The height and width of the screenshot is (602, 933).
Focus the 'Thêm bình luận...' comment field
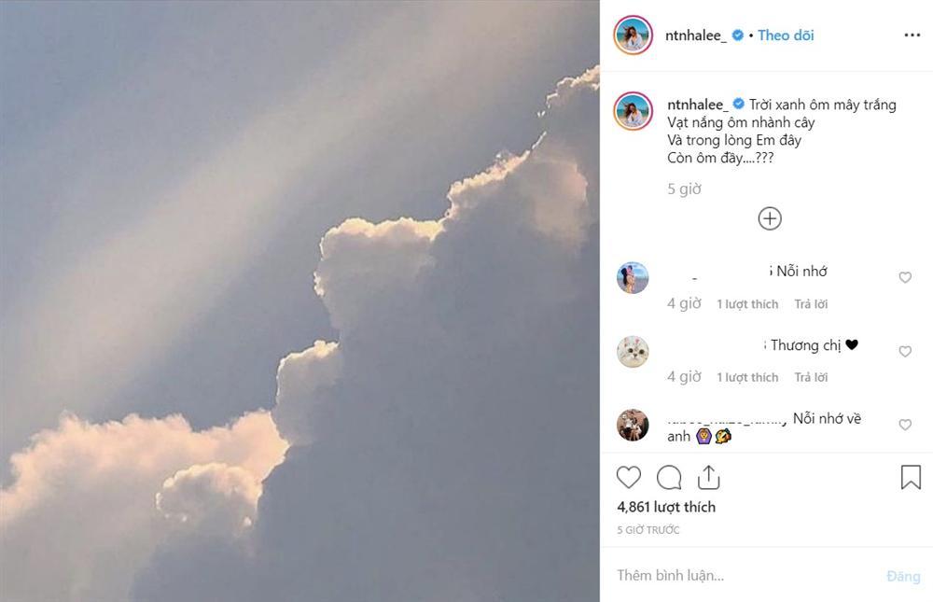pyautogui.click(x=737, y=576)
